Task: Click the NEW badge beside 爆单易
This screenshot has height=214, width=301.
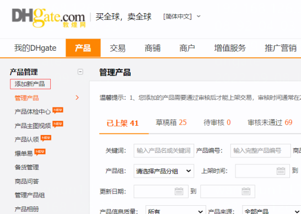Action: (x=40, y=152)
